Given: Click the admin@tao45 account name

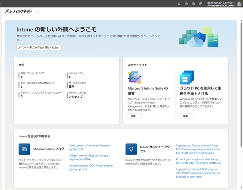Looking at the screenshot, I should coord(221,3).
